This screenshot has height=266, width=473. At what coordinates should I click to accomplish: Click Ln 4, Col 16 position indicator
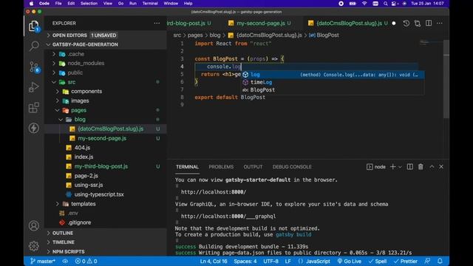[x=214, y=261]
